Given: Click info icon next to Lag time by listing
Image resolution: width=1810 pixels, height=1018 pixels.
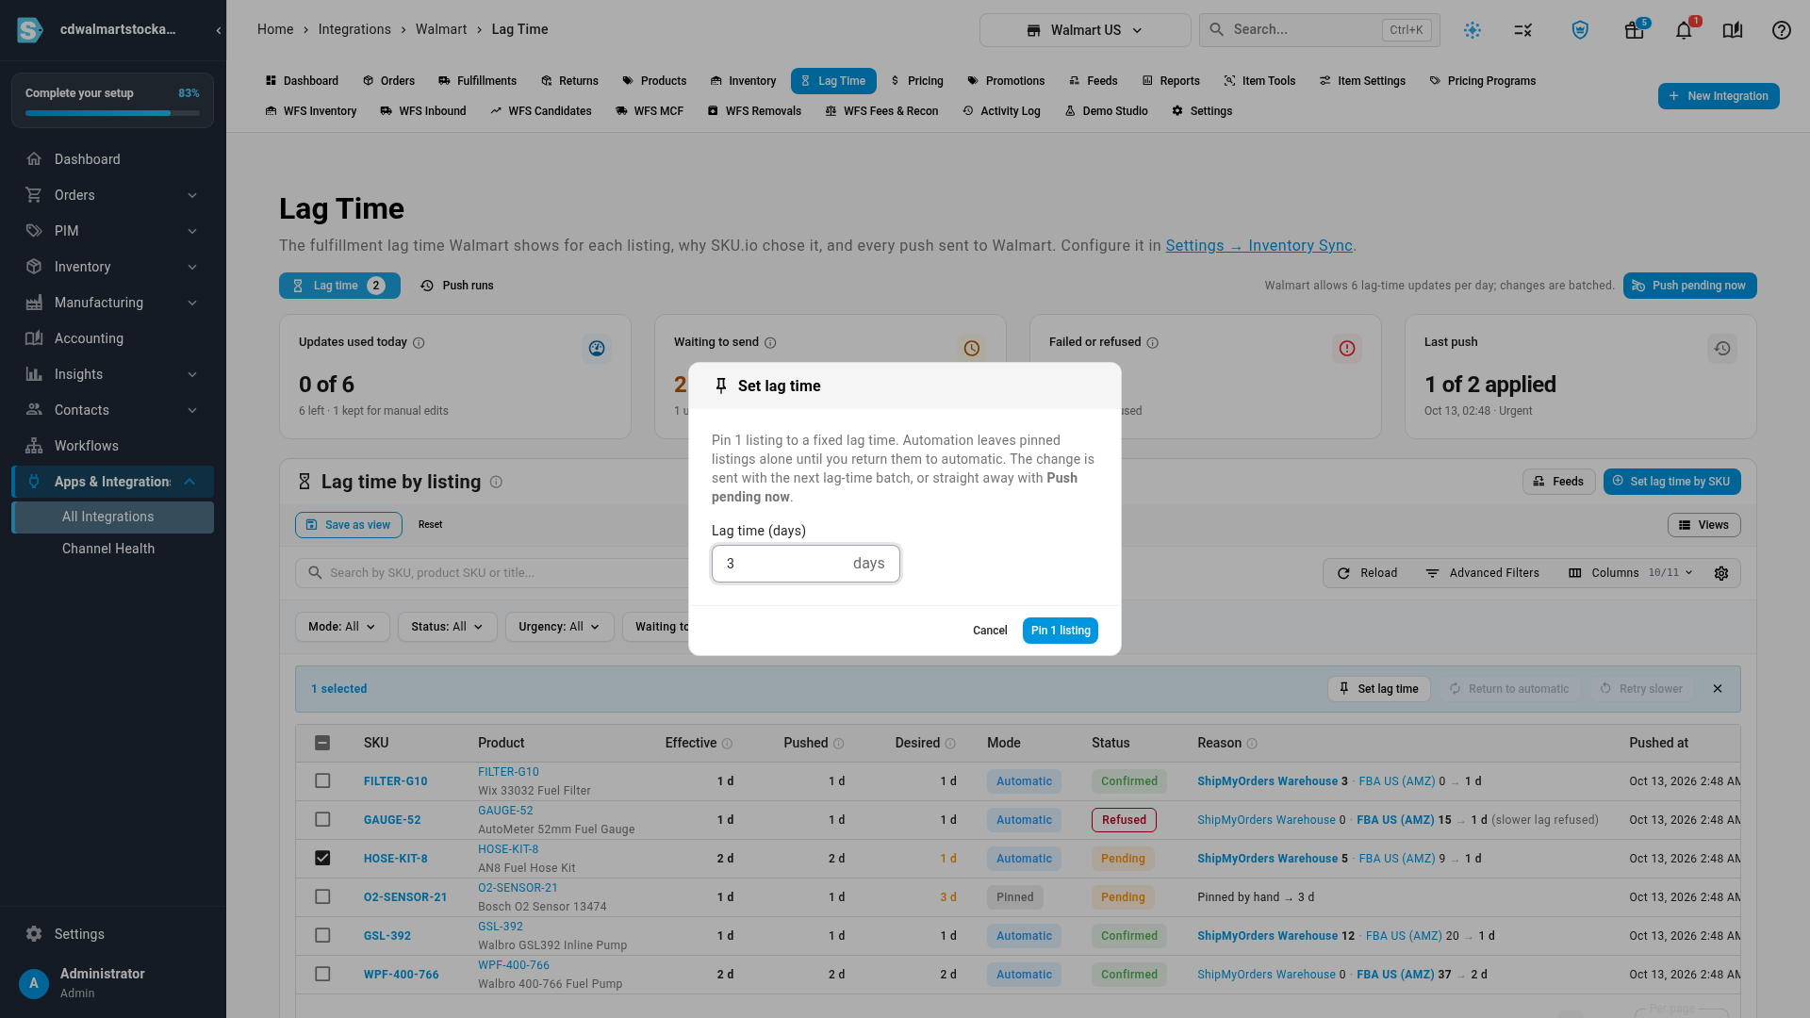Looking at the screenshot, I should 496,482.
